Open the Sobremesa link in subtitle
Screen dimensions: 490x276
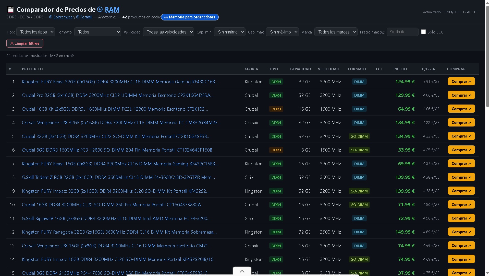(x=63, y=17)
